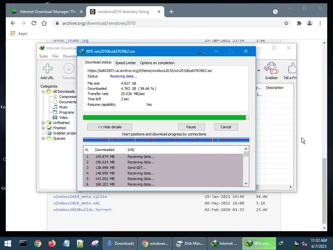Screen dimensions: 333x250
Task: Pause the current download
Action: [191, 127]
